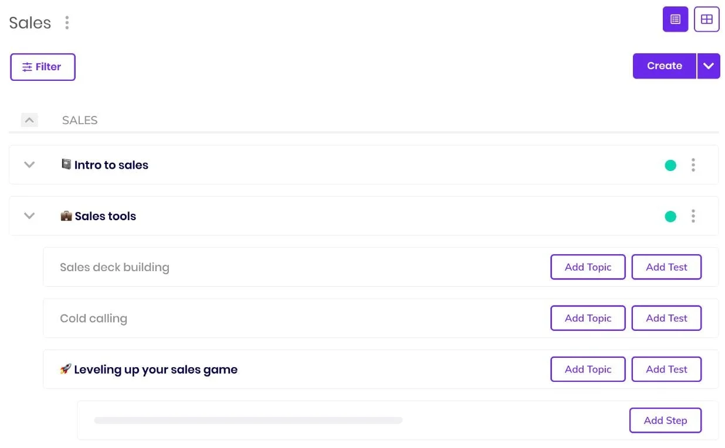
Task: Click the briefcase emoji on Sales tools
Action: (66, 216)
